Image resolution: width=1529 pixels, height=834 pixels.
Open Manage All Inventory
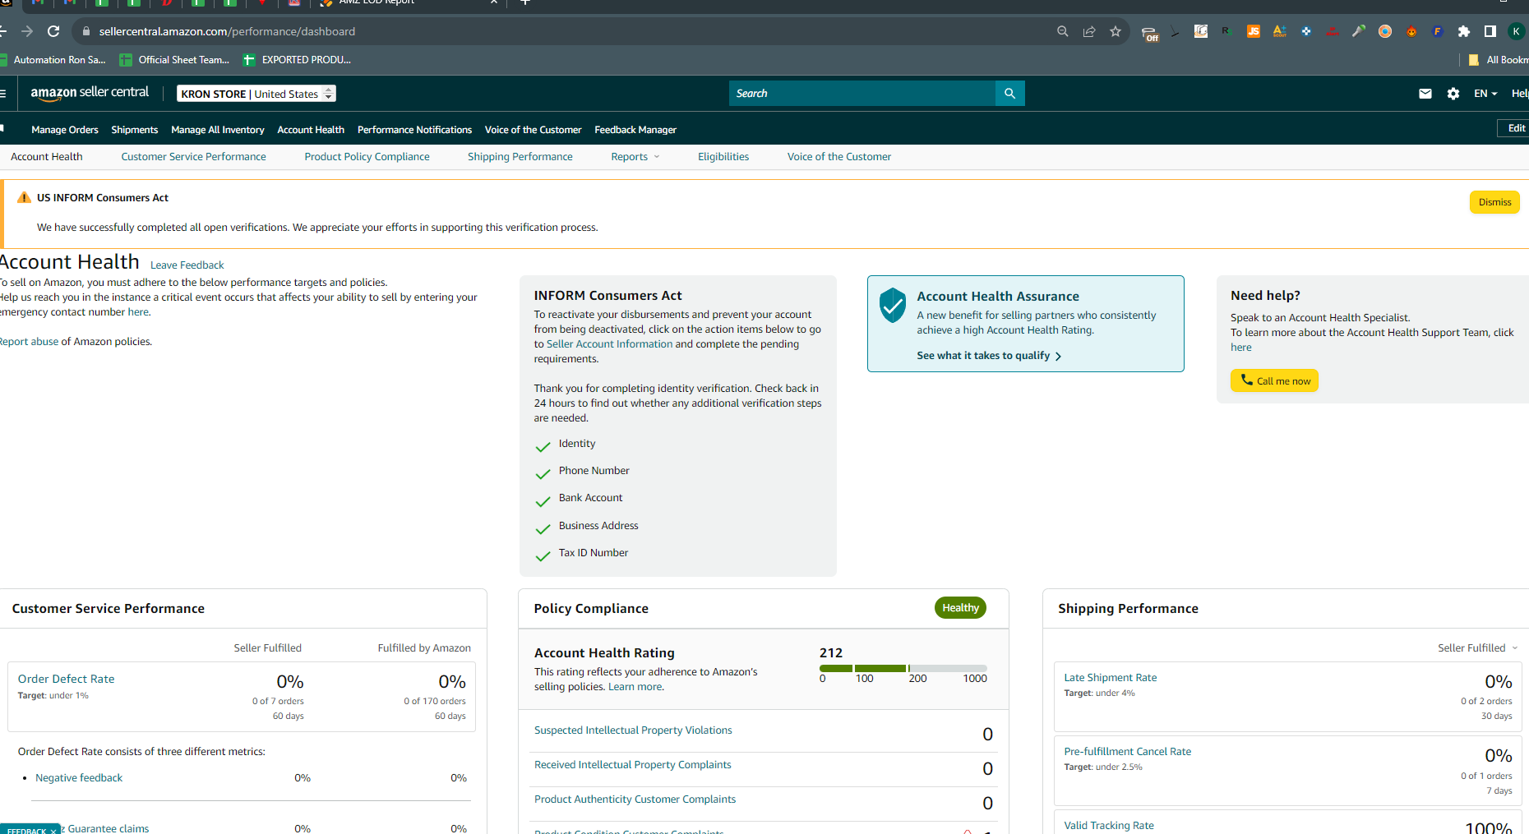(218, 130)
